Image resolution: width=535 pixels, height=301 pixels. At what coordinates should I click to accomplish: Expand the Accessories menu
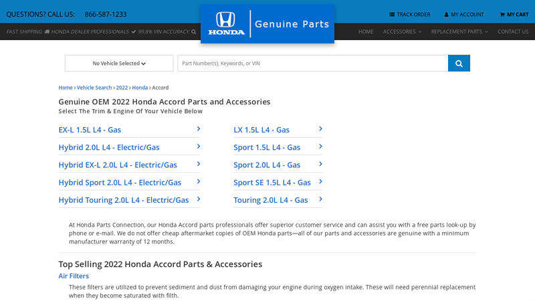(x=402, y=31)
